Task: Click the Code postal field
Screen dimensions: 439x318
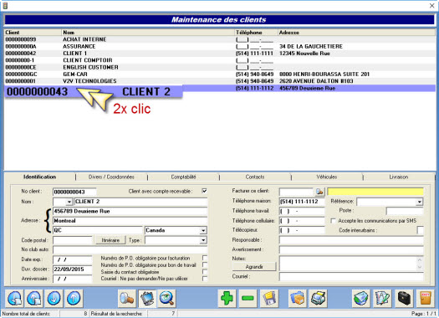Action: pyautogui.click(x=73, y=240)
